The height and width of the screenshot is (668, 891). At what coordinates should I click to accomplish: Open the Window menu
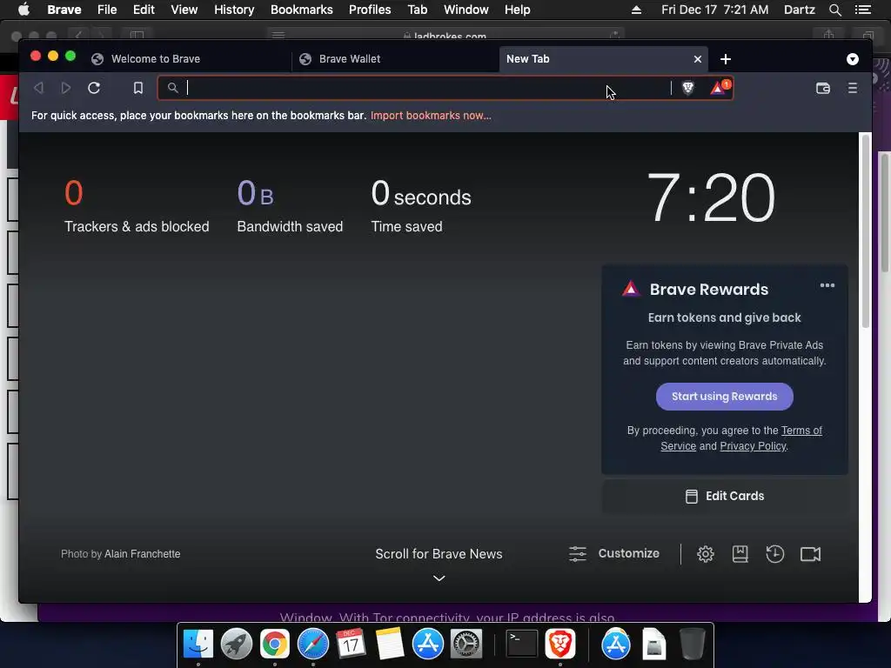point(466,10)
